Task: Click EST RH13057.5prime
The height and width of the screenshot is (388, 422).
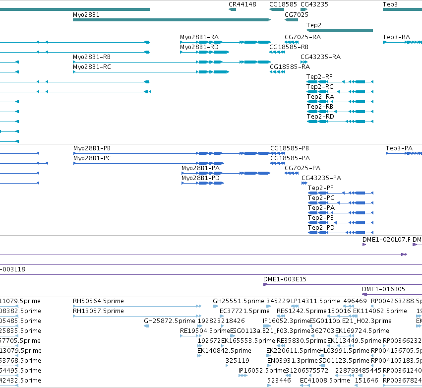Action: click(x=137, y=316)
